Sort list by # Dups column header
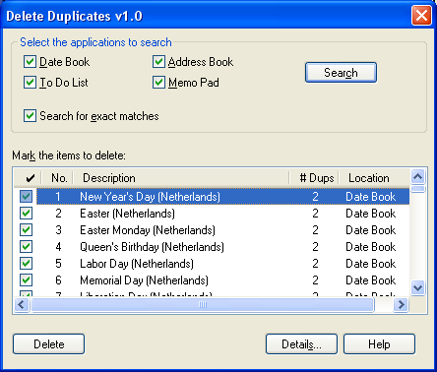437x372 pixels. 314,178
